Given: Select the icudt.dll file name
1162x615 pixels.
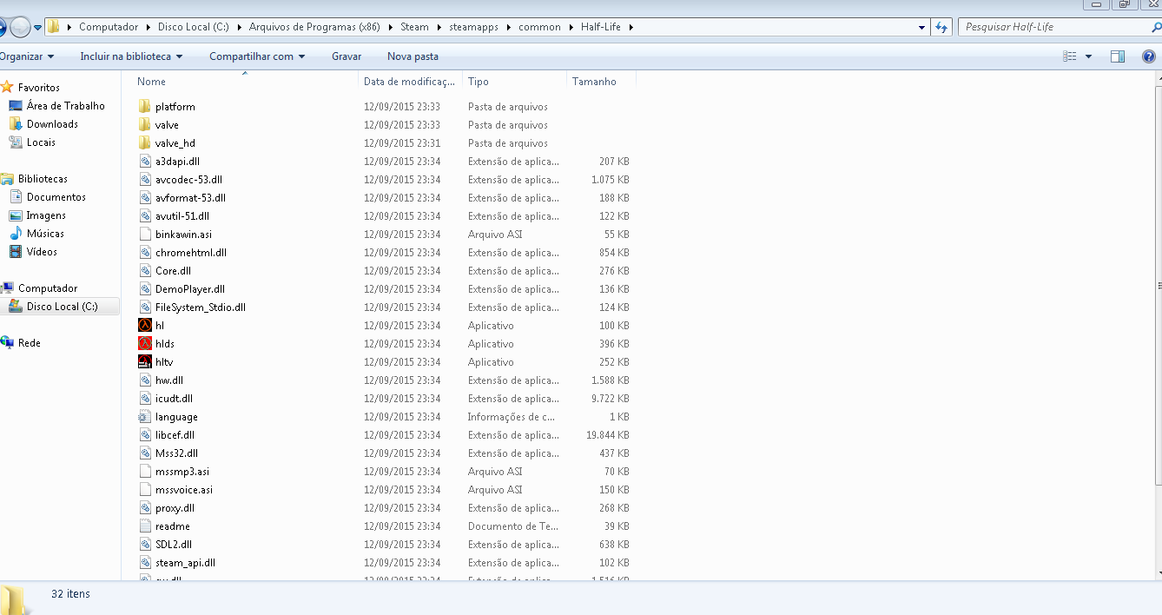Looking at the screenshot, I should [174, 398].
